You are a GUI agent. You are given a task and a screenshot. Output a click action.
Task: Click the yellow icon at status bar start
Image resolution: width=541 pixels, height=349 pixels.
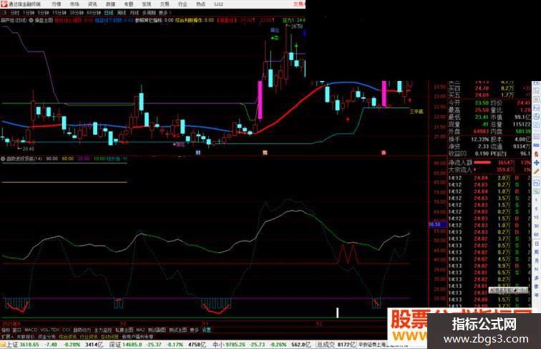point(3,344)
